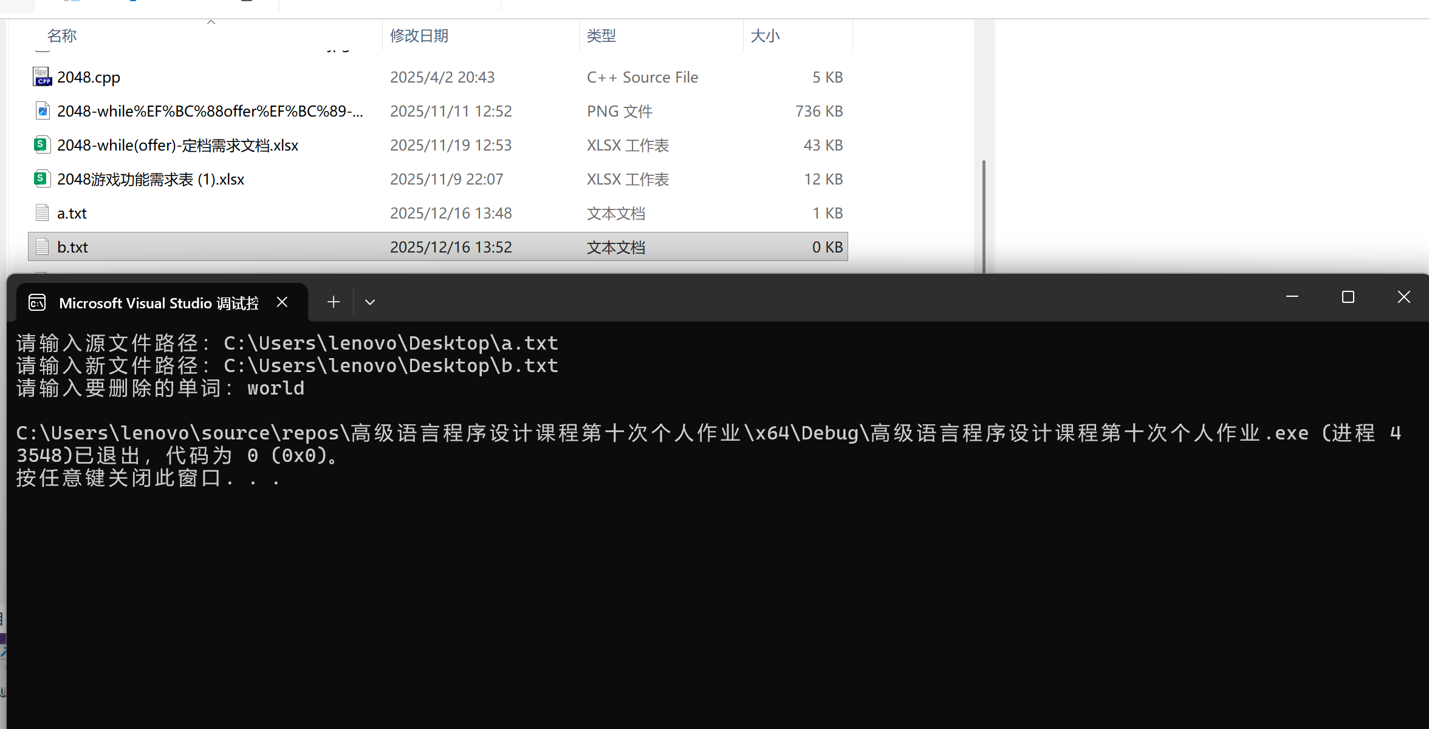Click the a.txt document icon
The width and height of the screenshot is (1429, 729).
tap(42, 213)
